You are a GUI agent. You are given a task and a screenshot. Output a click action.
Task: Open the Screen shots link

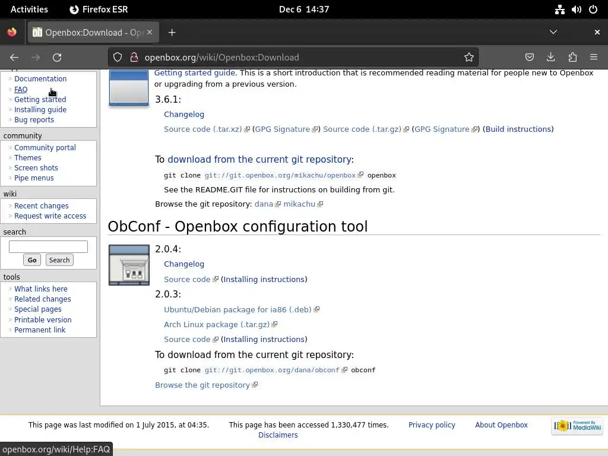coord(36,168)
